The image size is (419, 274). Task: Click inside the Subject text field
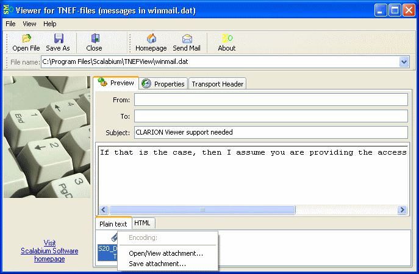coord(270,132)
